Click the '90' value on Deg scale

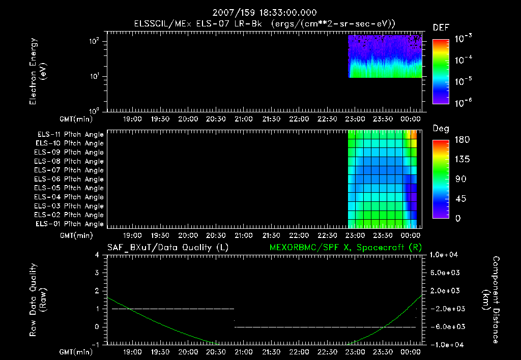(461, 179)
